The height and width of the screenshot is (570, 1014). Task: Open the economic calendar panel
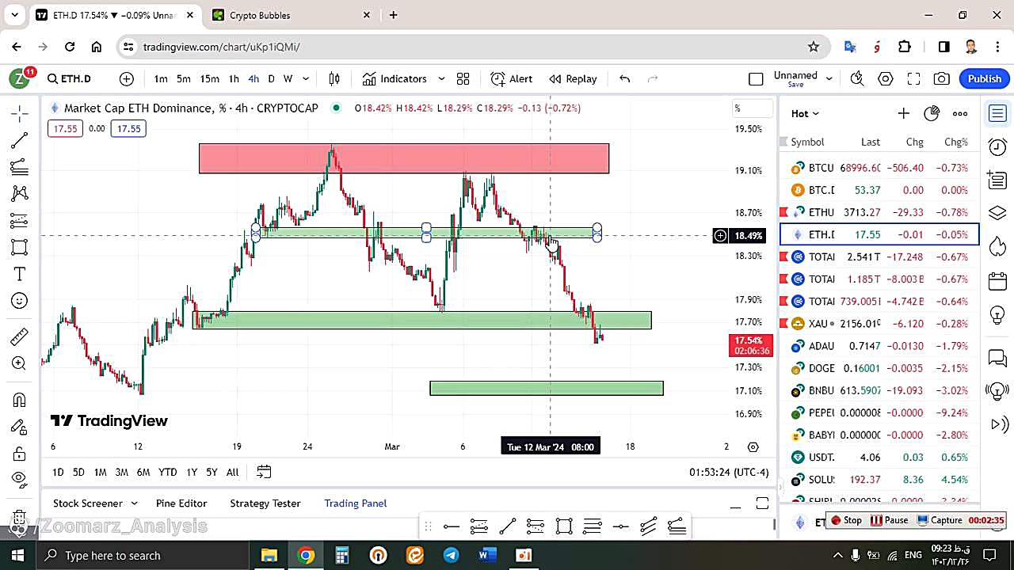click(x=997, y=281)
